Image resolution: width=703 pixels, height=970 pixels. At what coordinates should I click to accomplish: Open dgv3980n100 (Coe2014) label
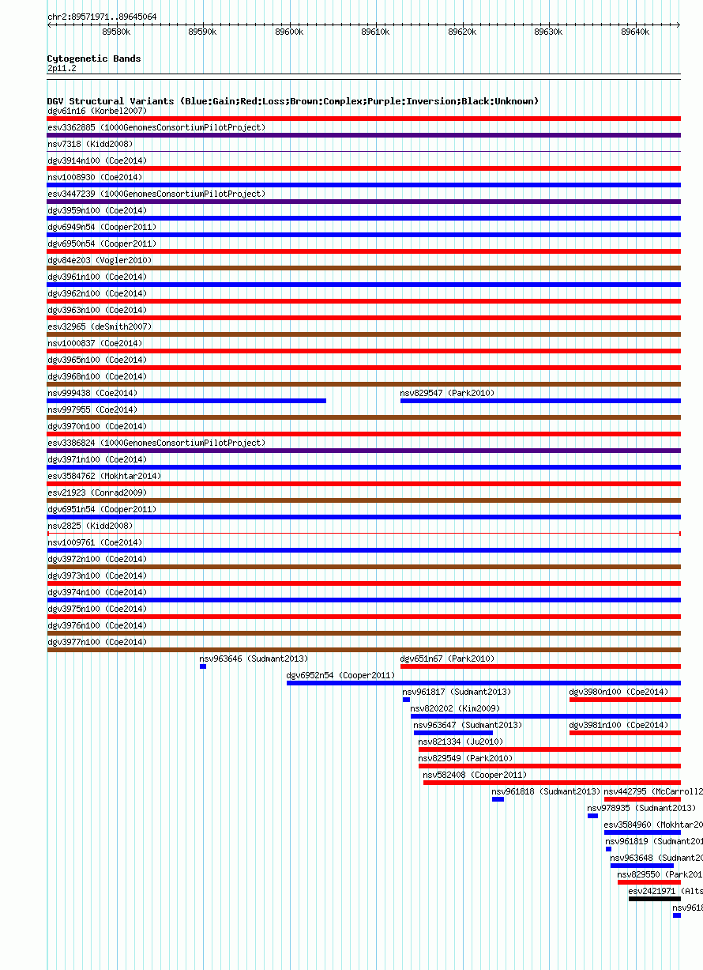(619, 693)
